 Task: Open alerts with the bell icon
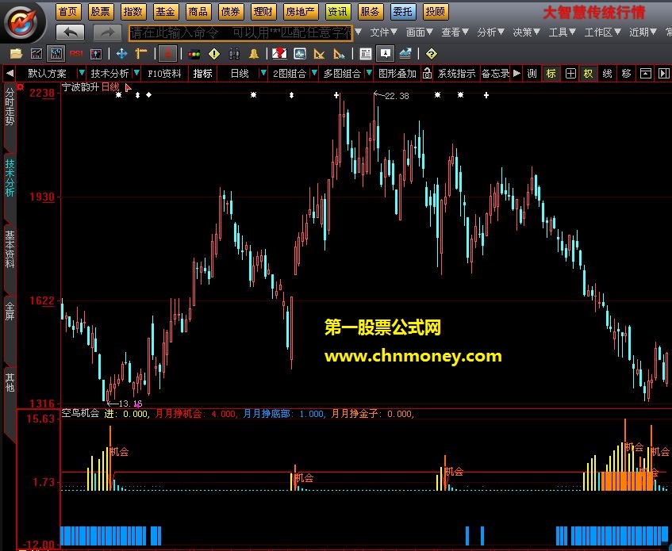[x=254, y=54]
